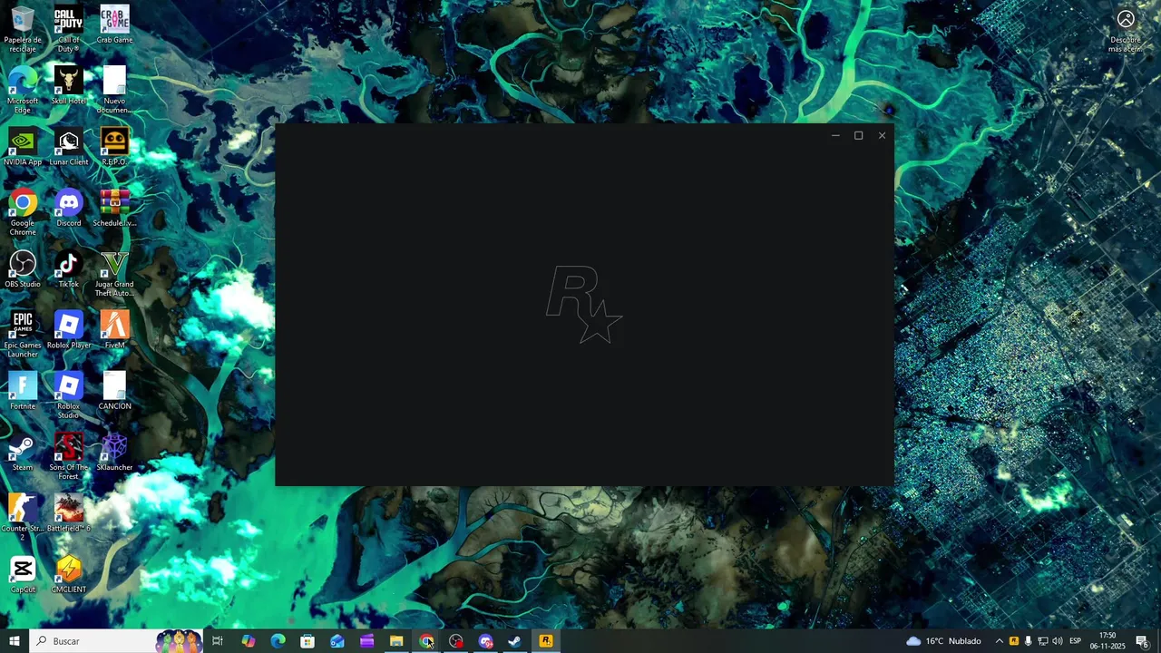Select the Fortnite desktop shortcut
Image resolution: width=1161 pixels, height=653 pixels.
pos(23,391)
